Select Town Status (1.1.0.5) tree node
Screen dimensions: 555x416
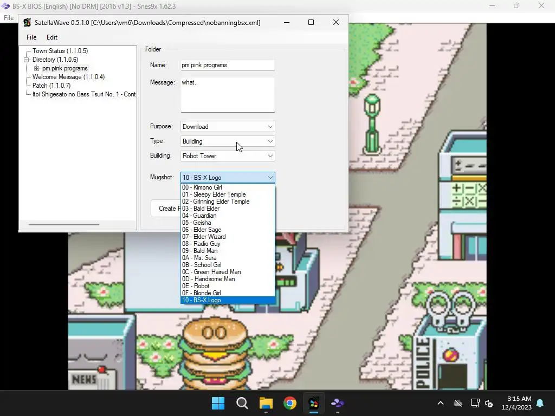60,51
